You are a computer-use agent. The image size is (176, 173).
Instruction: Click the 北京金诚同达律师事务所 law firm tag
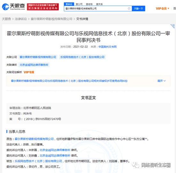tap(34, 65)
